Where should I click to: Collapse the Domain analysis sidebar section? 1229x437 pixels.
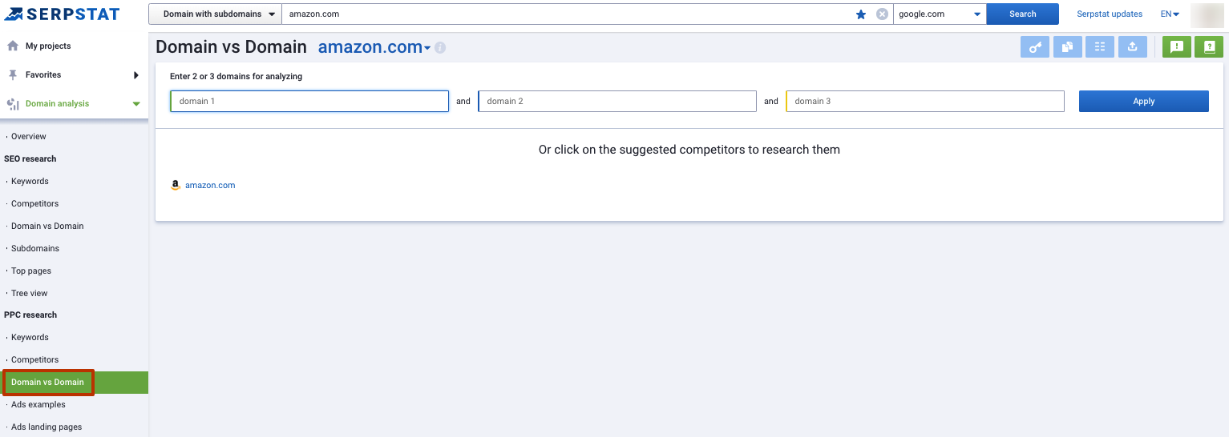coord(136,104)
